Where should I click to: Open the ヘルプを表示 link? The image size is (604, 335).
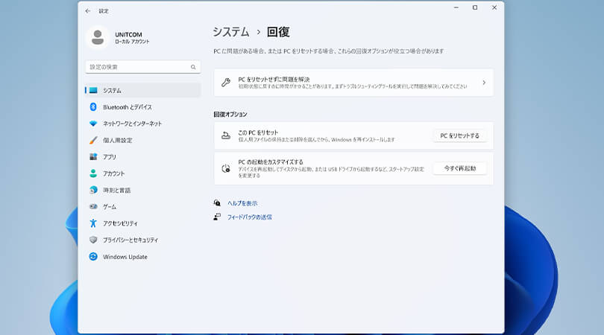click(242, 203)
